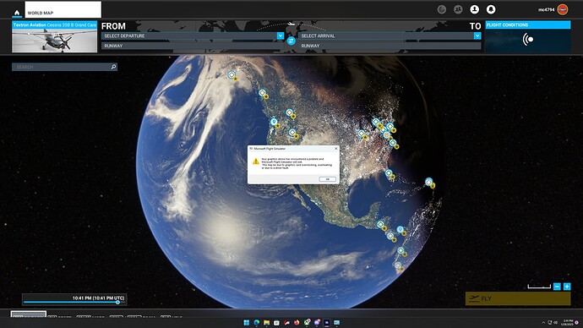Swap departure and arrival airports

click(291, 41)
